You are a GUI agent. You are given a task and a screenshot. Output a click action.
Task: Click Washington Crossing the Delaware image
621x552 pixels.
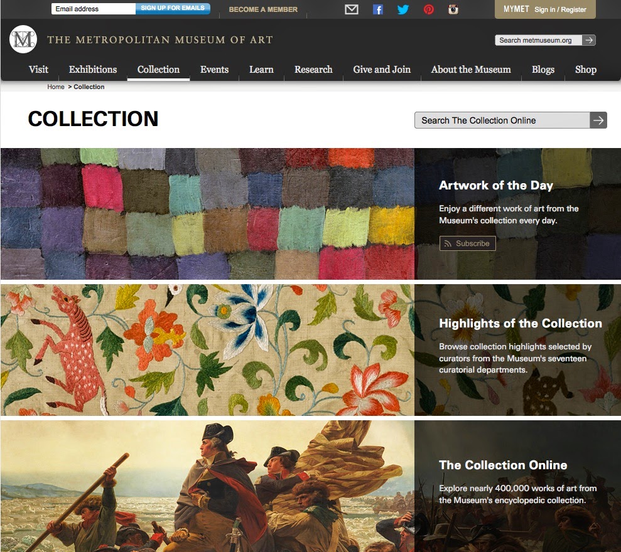click(208, 486)
